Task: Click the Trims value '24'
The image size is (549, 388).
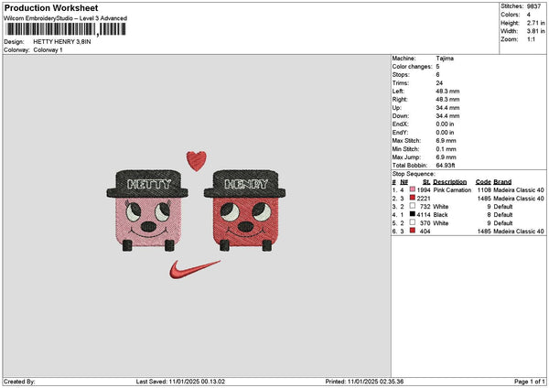Action: coord(439,83)
